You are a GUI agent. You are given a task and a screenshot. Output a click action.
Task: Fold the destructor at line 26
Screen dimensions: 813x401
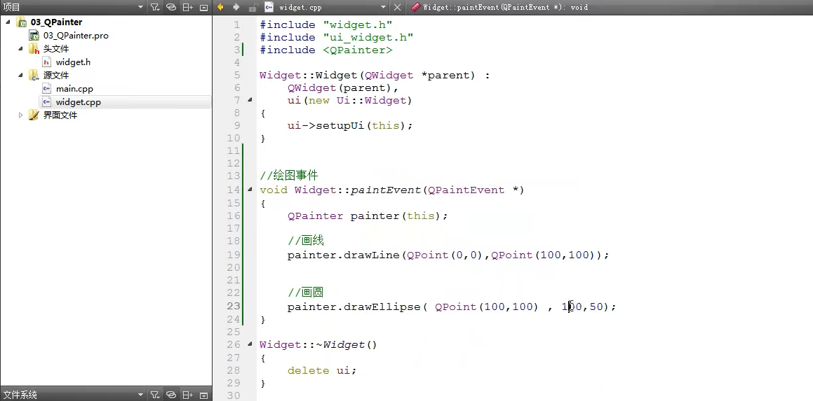[250, 344]
